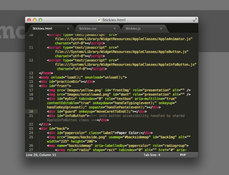Click the fullscreen arrows icon in title bar

click(x=195, y=20)
